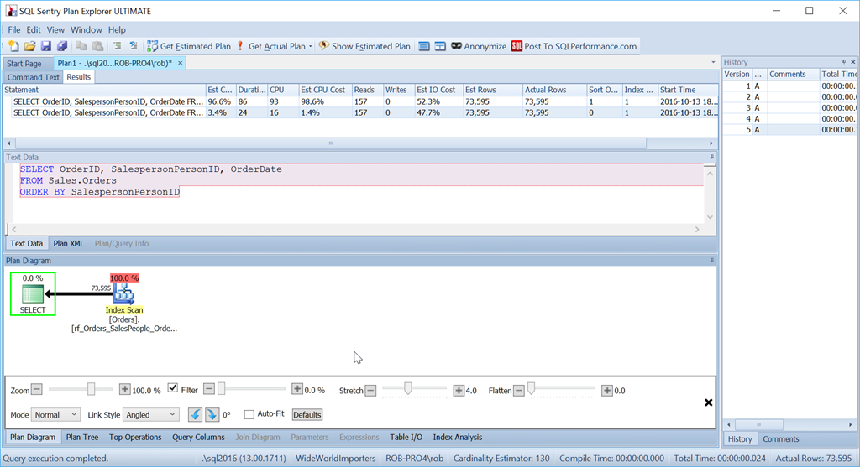The image size is (860, 467).
Task: Toggle the Filter checkbox
Action: (173, 389)
